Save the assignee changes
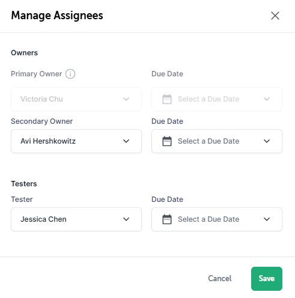 pyautogui.click(x=267, y=279)
